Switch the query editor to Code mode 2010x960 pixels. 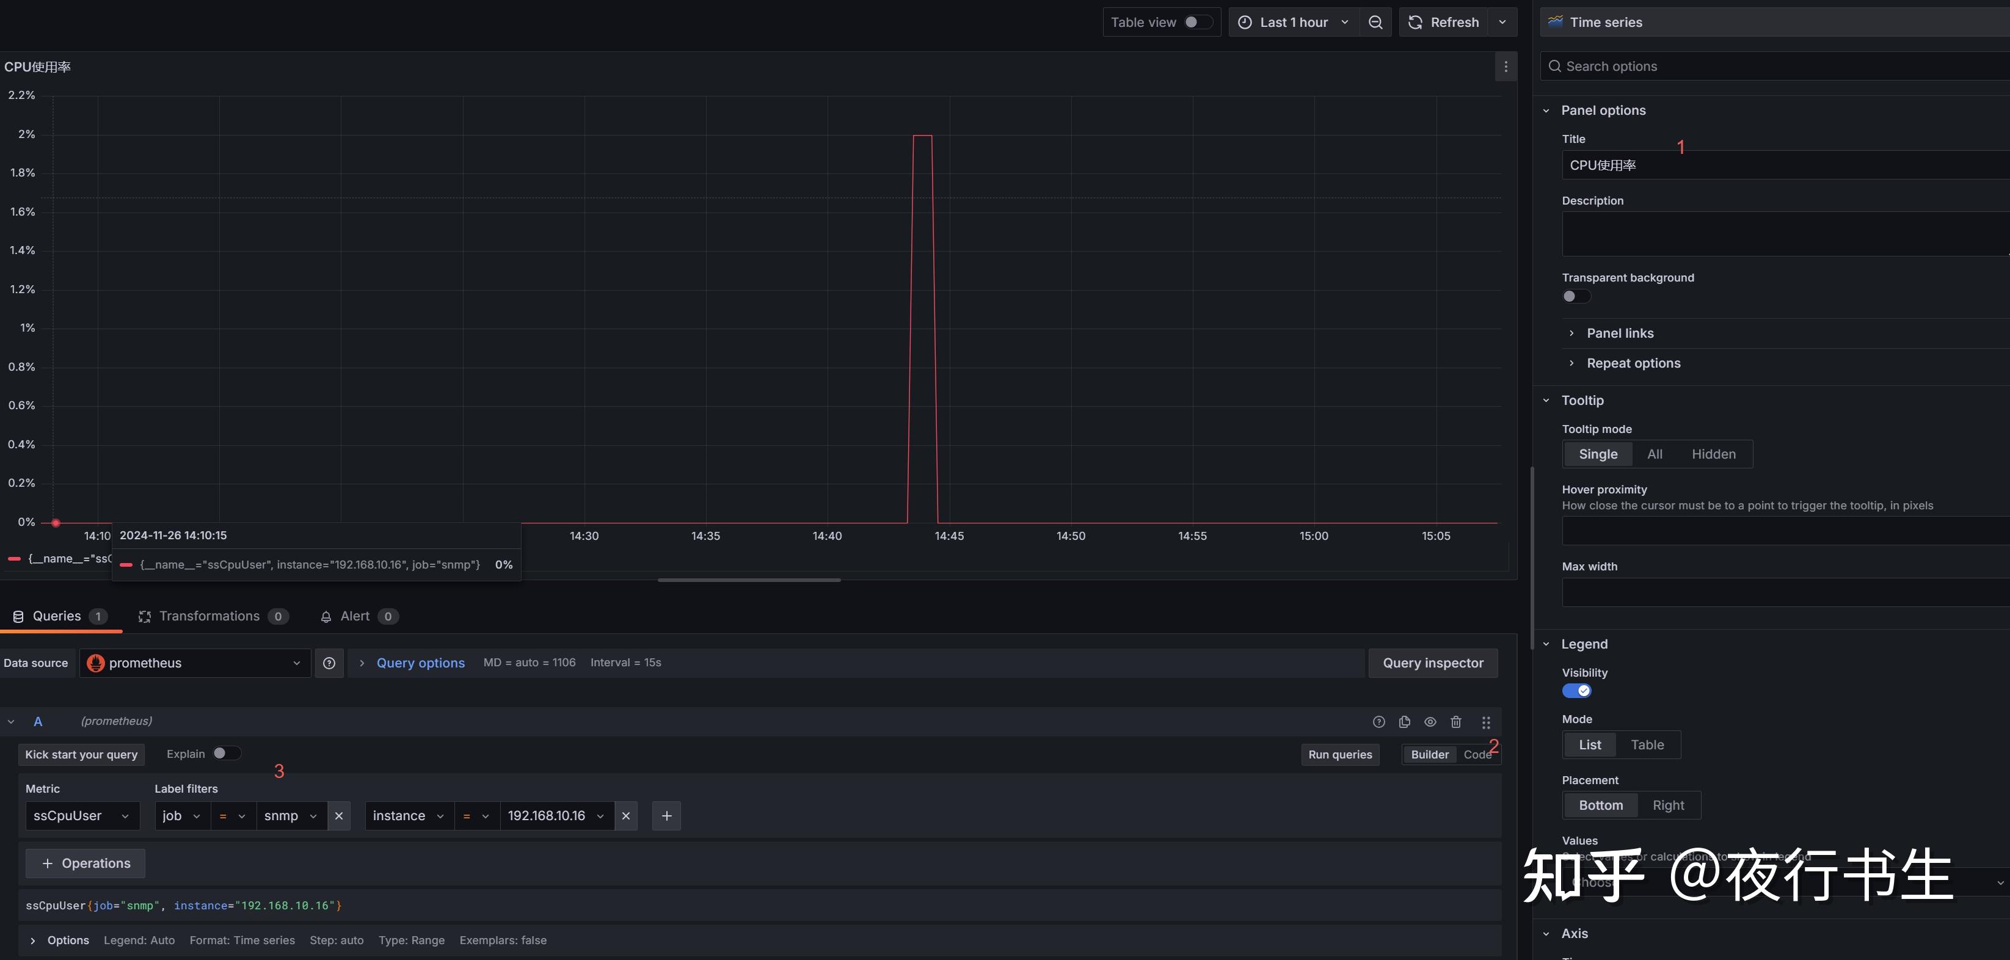pos(1477,755)
